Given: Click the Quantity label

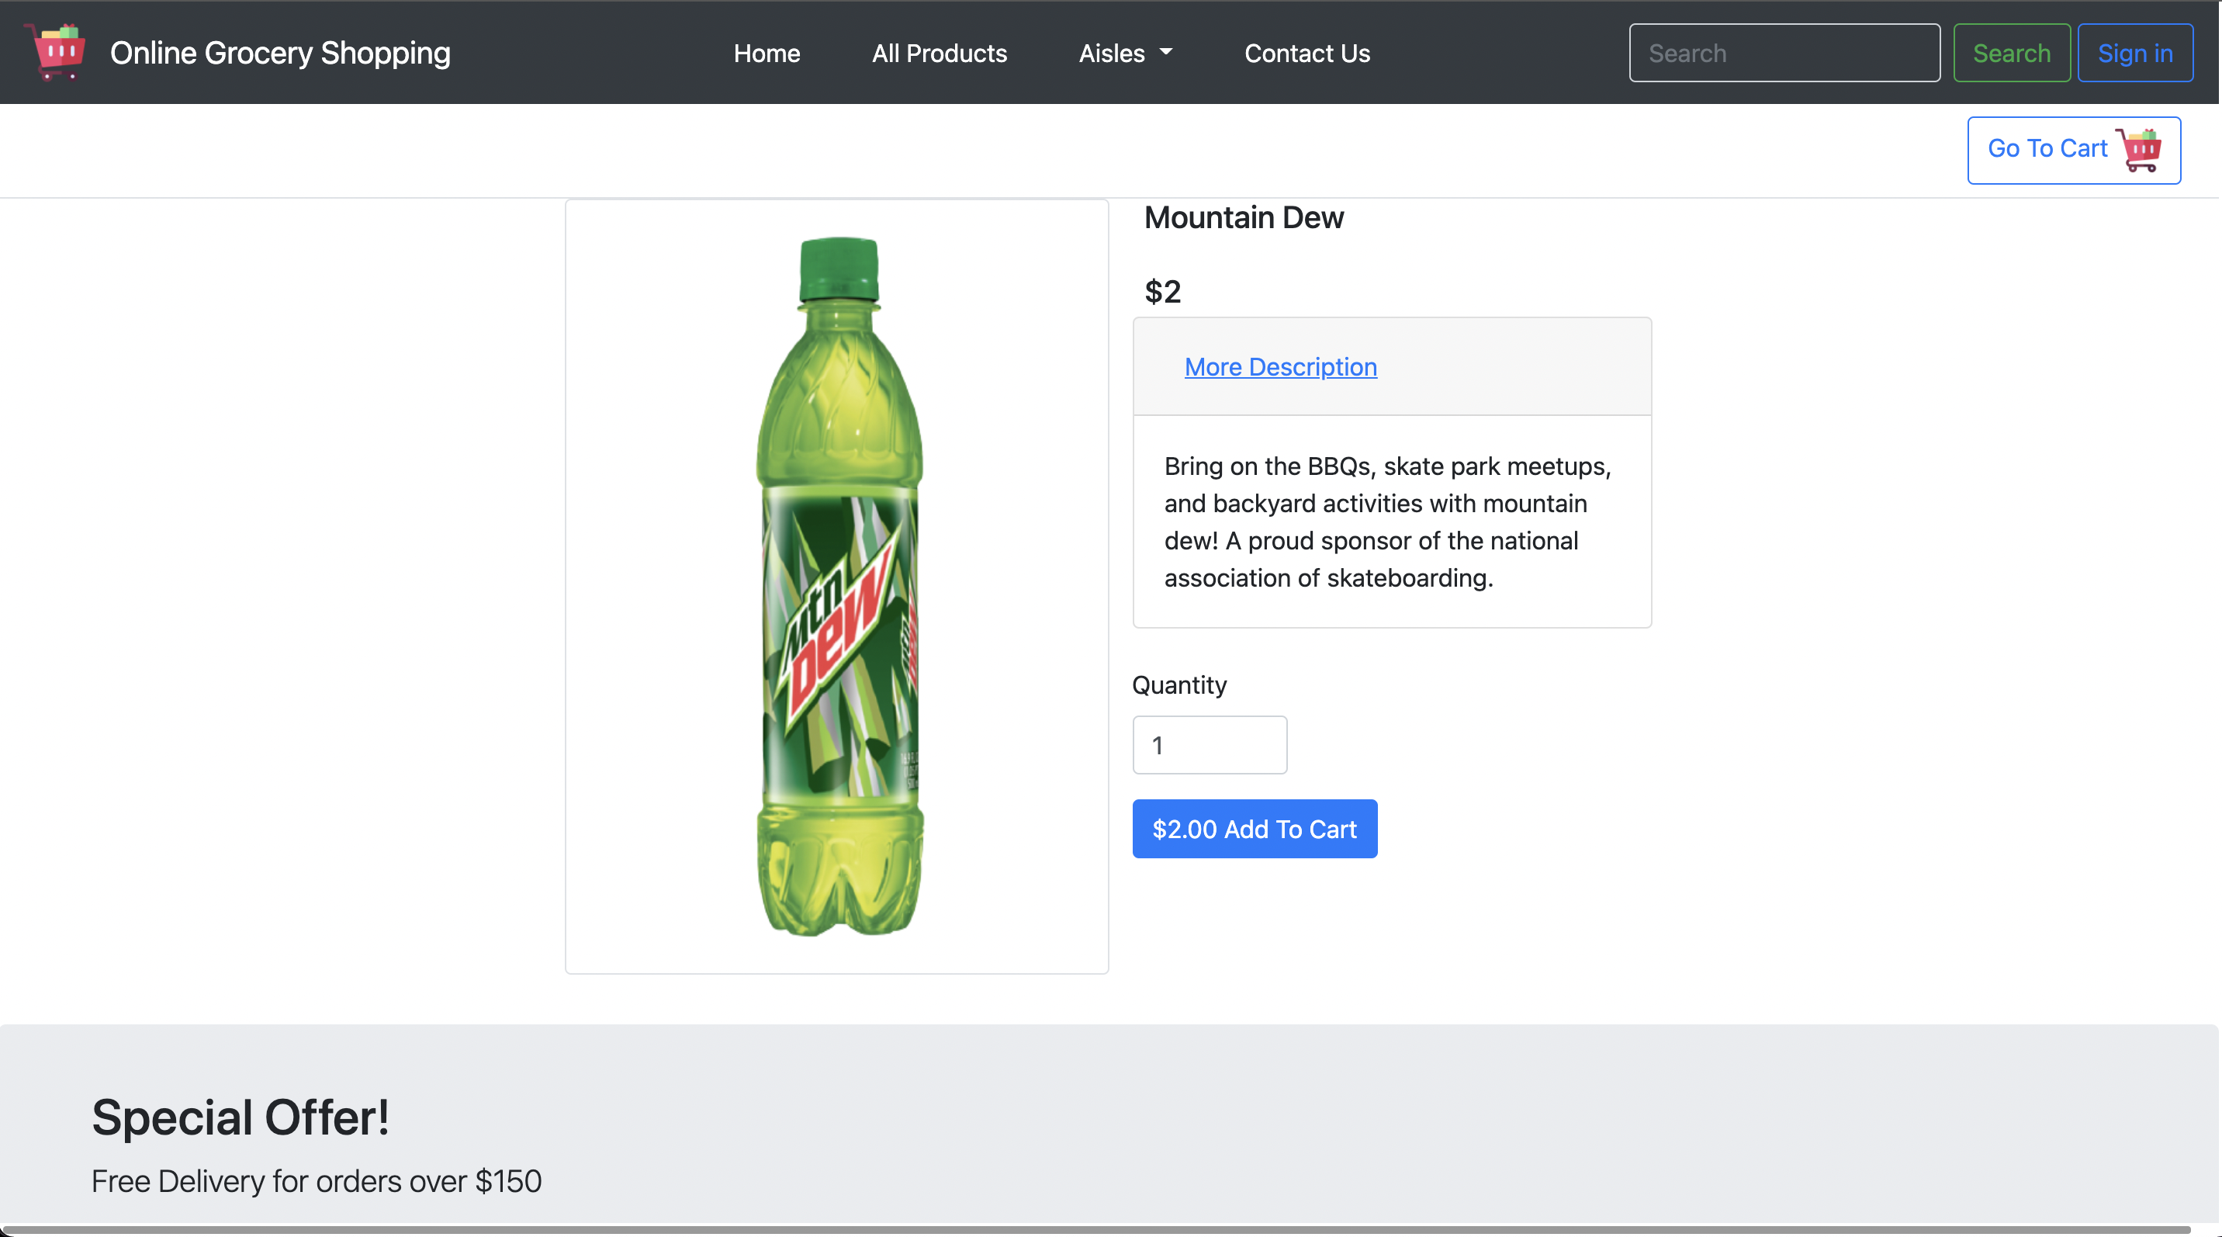Looking at the screenshot, I should (1178, 685).
